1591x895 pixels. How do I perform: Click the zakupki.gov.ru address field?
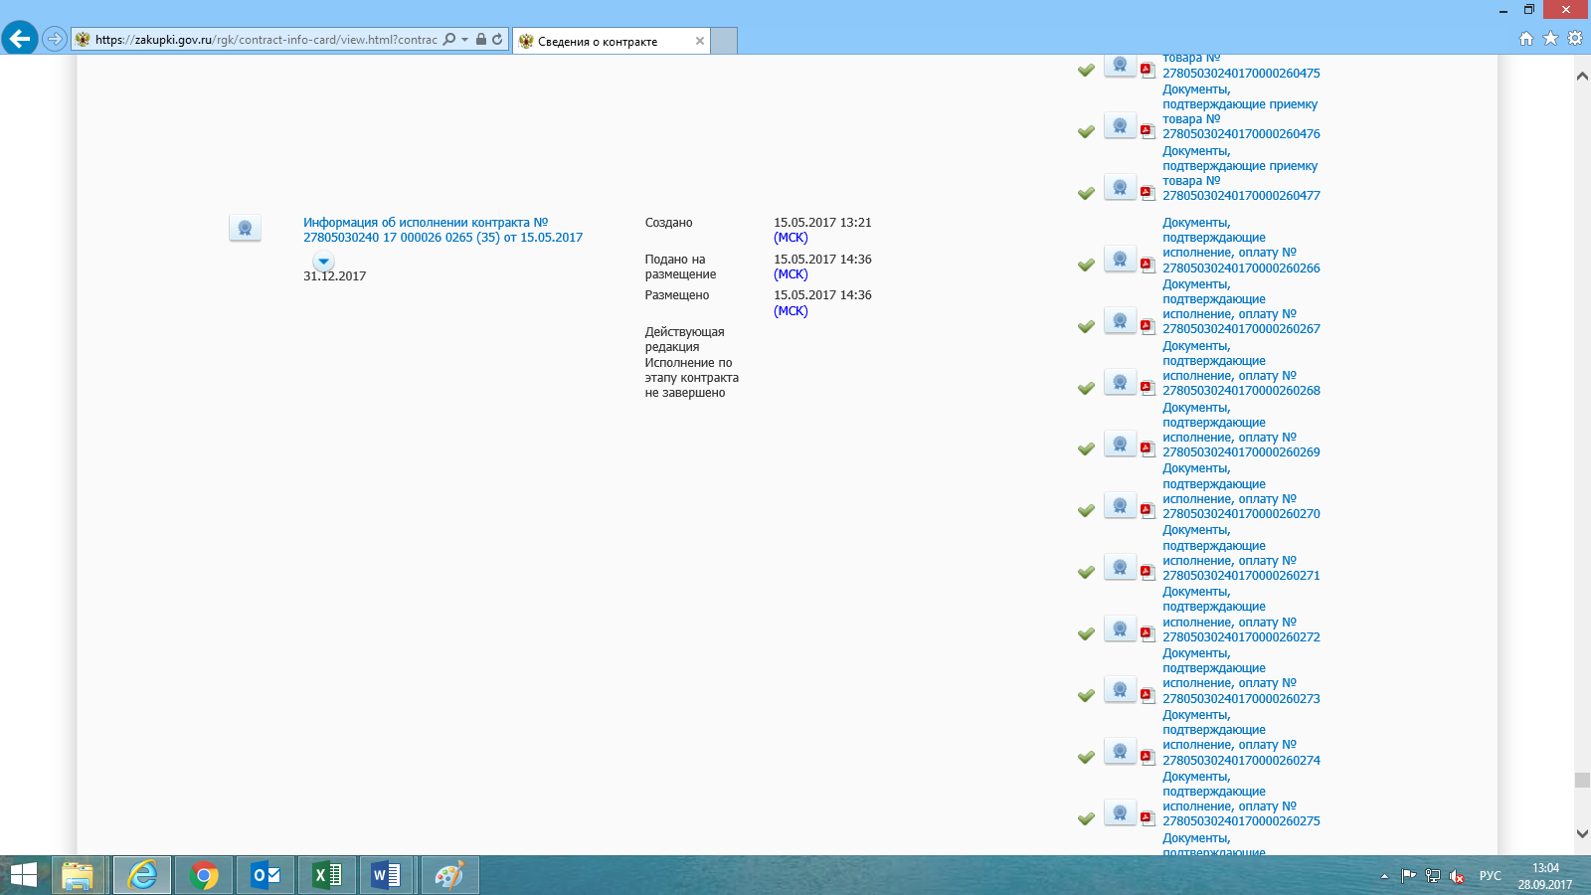click(x=265, y=40)
